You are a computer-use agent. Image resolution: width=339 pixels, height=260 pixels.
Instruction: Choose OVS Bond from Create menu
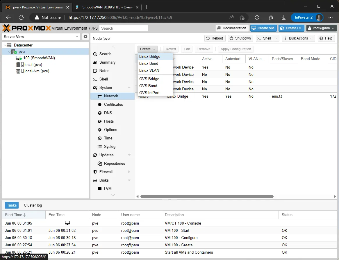[155, 86]
